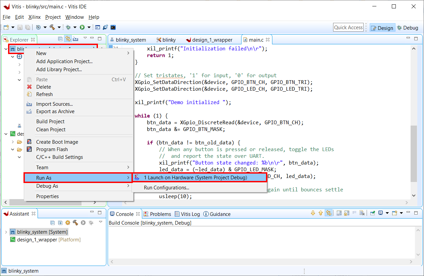Screen dimensions: 424x276
Task: Toggle Link with Editor in Explorer panel
Action: (68, 39)
